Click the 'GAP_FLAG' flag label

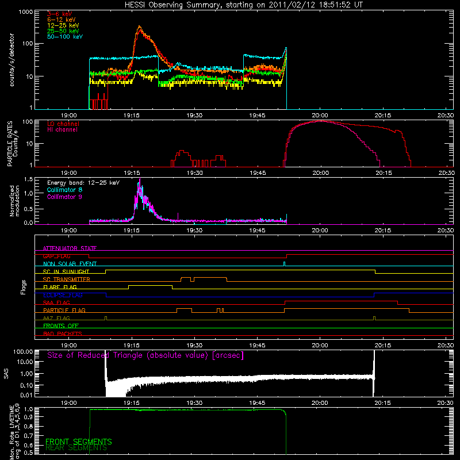(x=56, y=256)
